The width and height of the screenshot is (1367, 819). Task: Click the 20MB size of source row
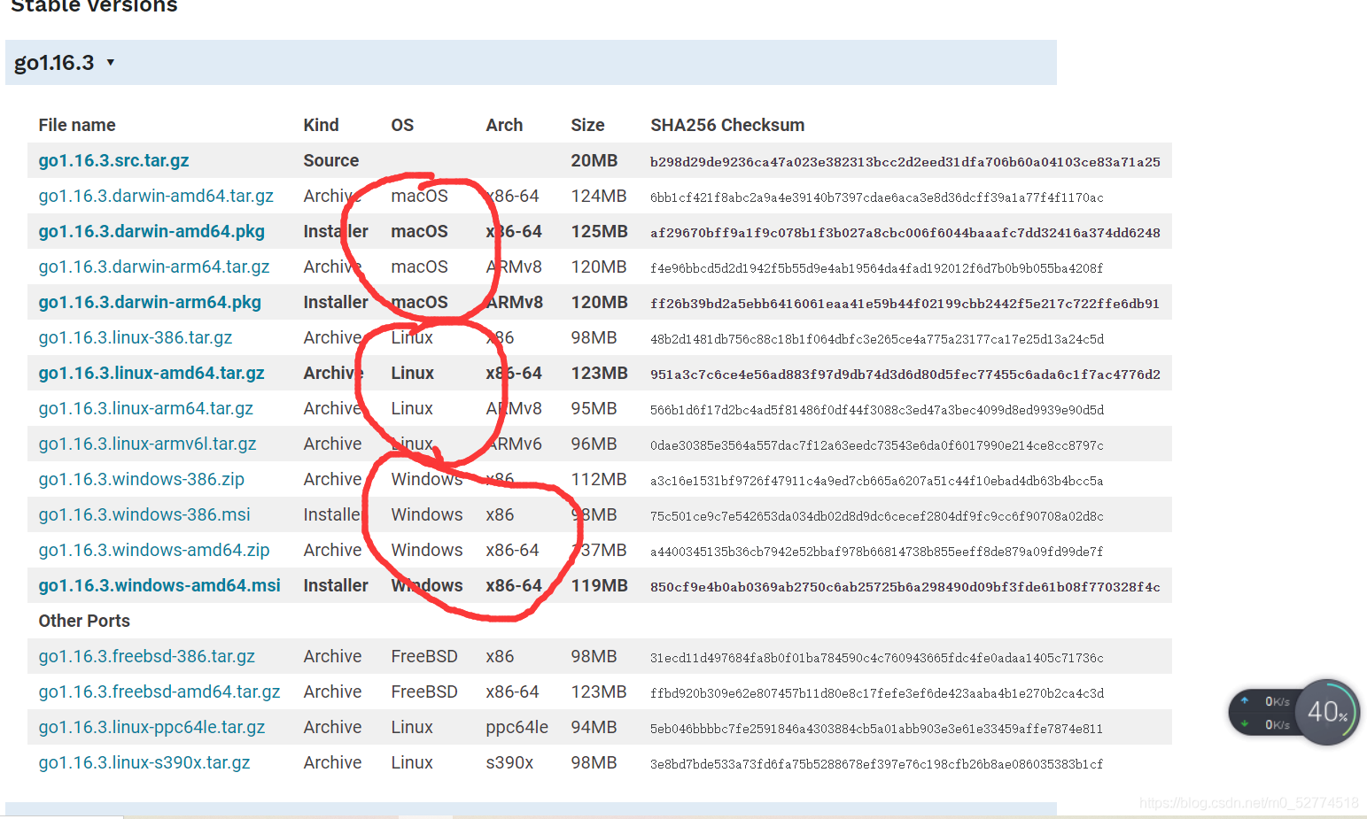(x=594, y=160)
